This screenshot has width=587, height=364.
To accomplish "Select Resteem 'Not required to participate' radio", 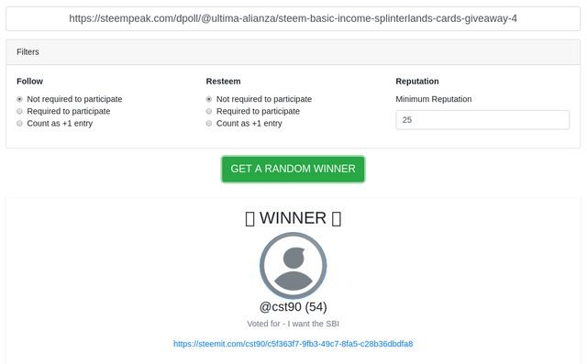I will pyautogui.click(x=209, y=99).
